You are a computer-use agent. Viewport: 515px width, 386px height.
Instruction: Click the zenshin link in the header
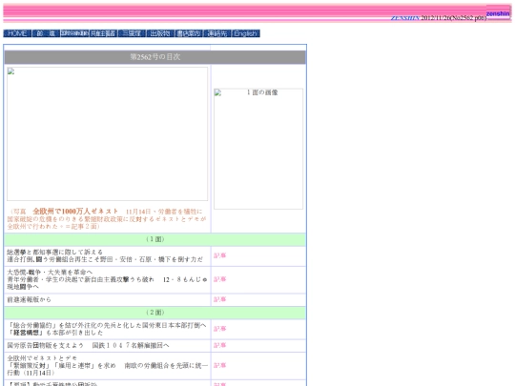(x=498, y=13)
